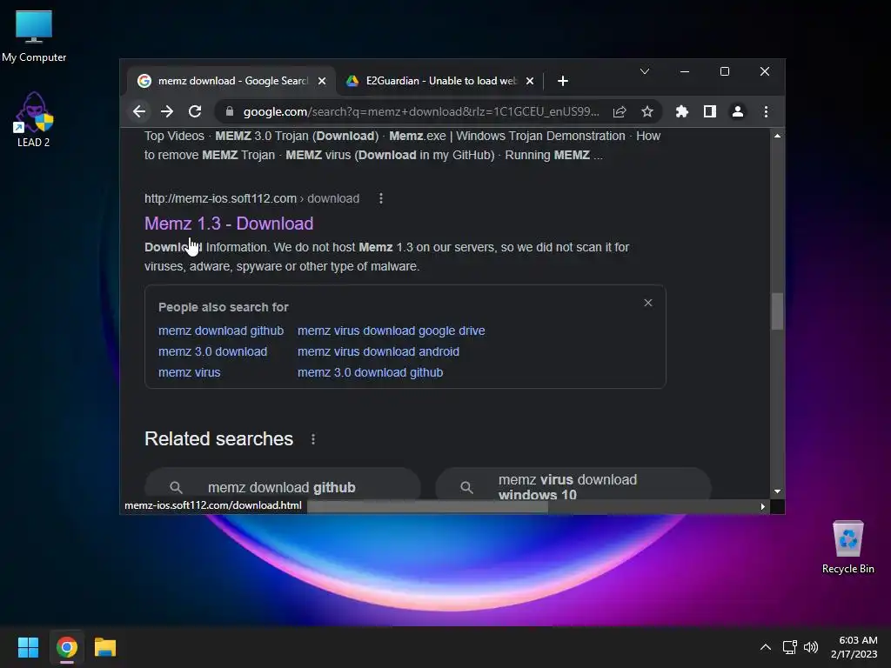
Task: Click the padlock site info icon
Action: [x=230, y=111]
